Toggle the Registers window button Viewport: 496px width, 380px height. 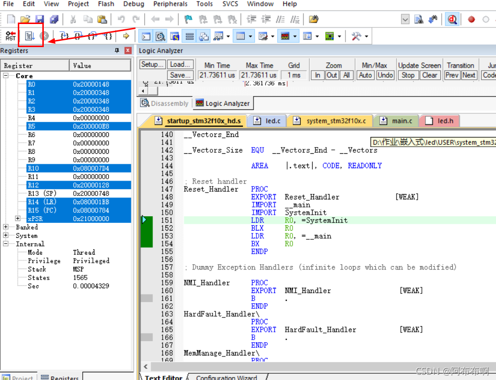click(190, 37)
